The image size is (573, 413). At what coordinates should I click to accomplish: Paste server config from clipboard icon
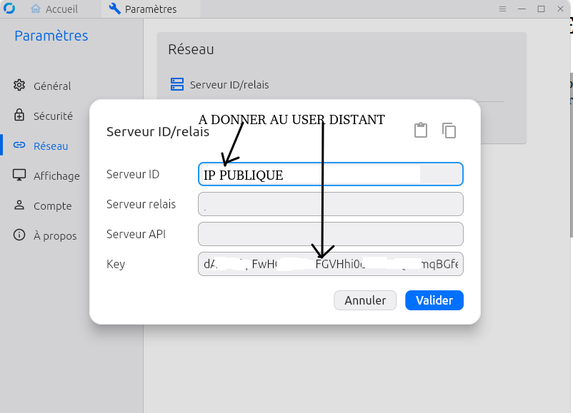point(421,131)
